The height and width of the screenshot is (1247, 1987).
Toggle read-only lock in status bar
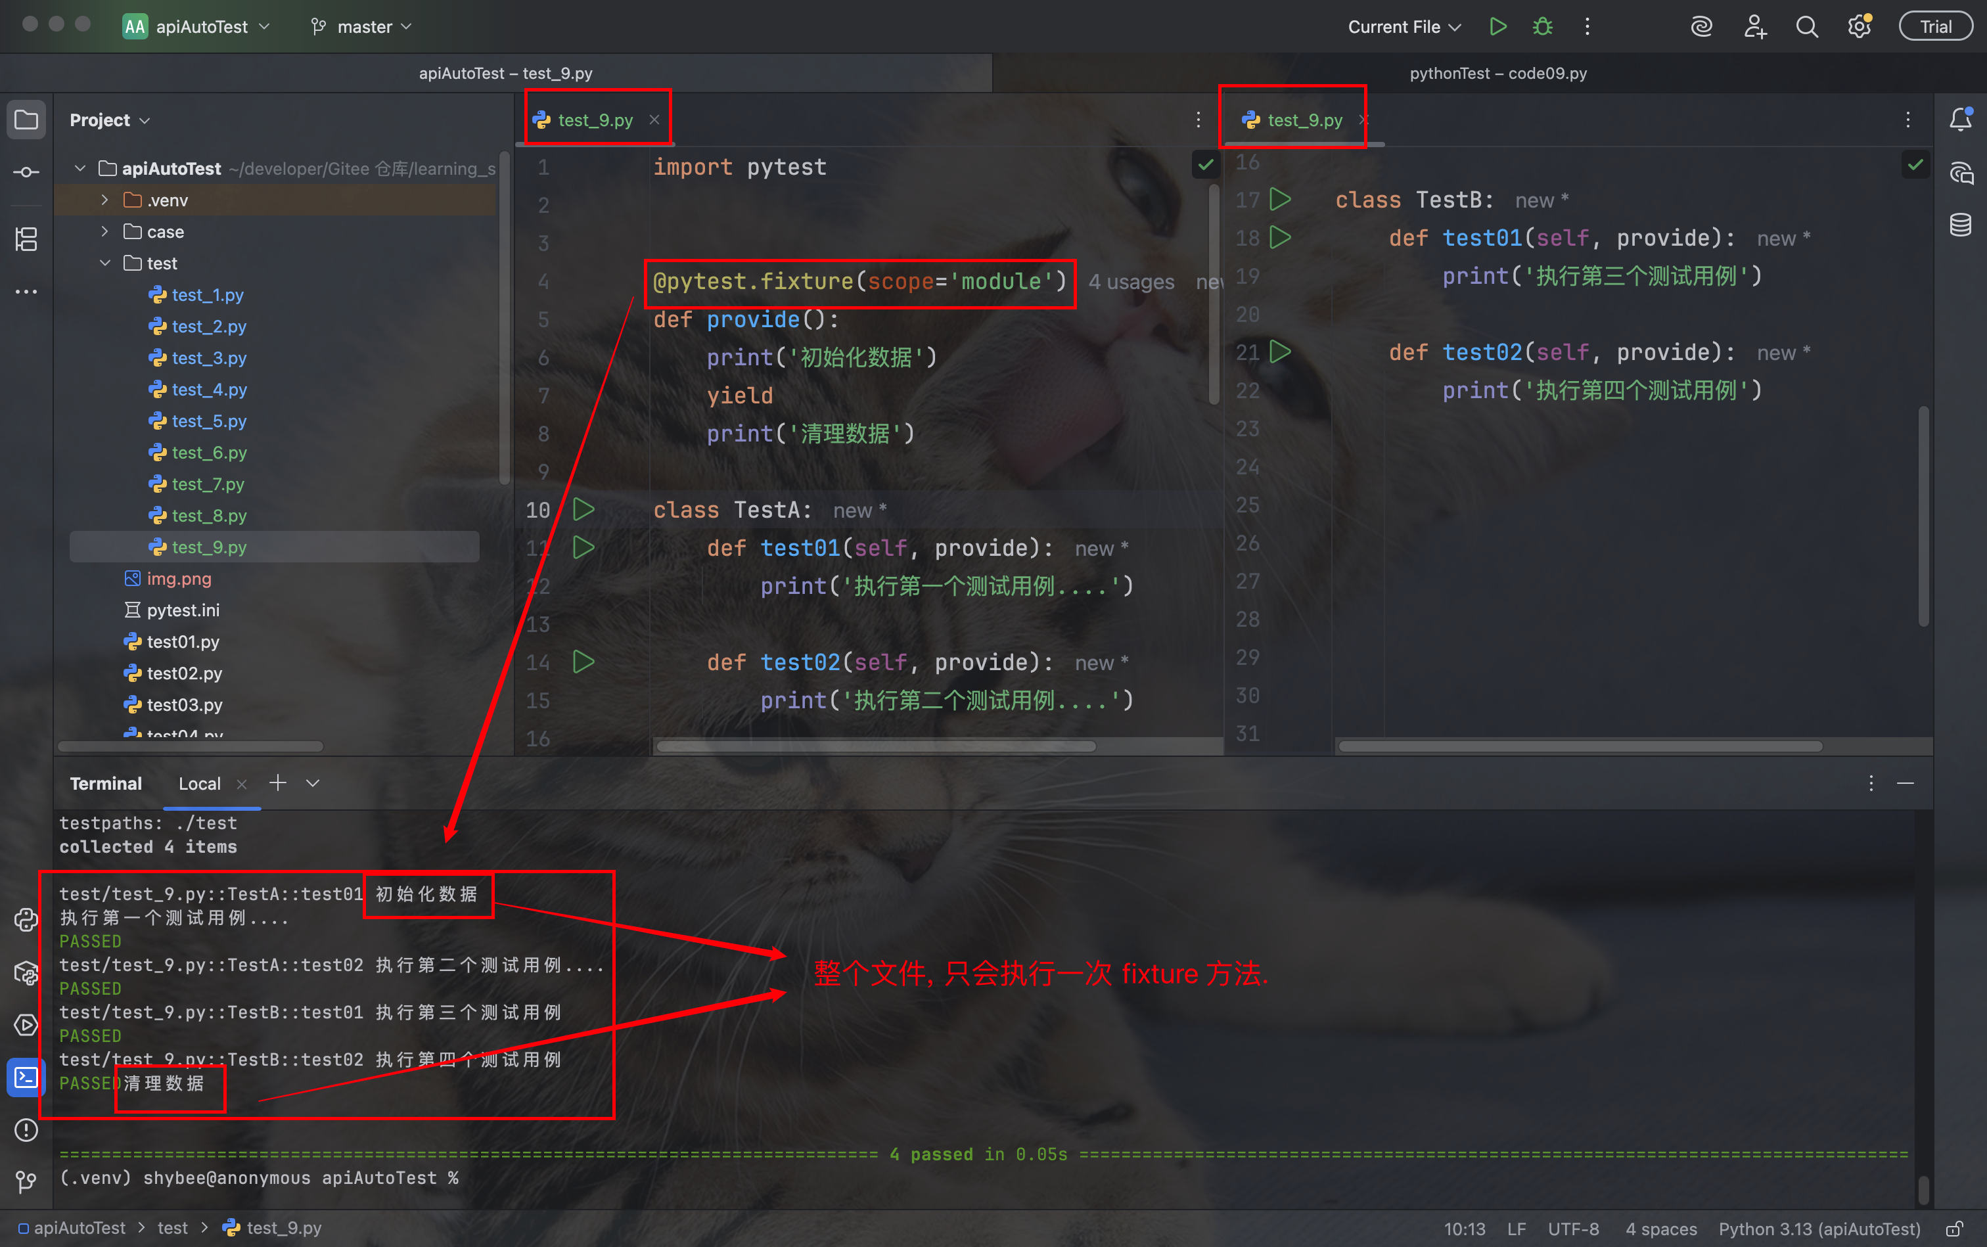click(x=1954, y=1228)
